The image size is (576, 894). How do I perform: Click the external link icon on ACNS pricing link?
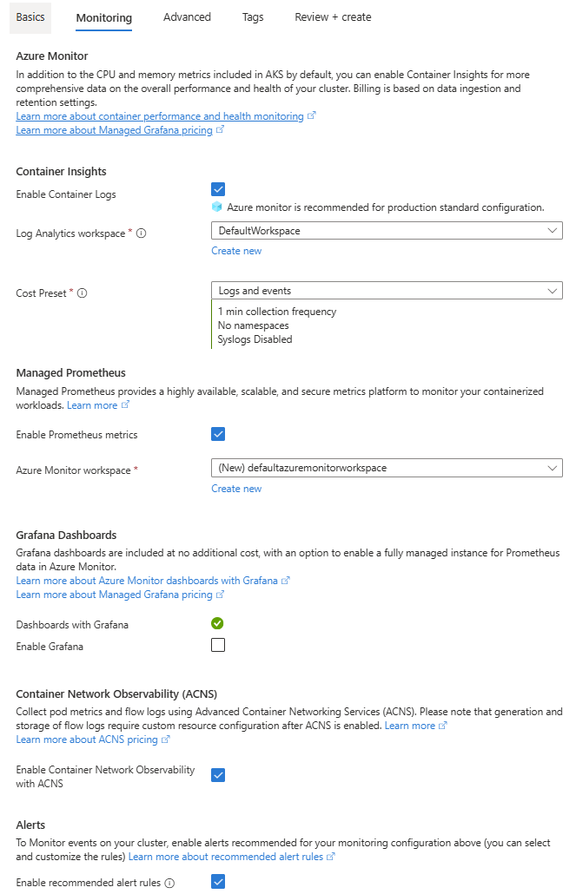point(166,740)
